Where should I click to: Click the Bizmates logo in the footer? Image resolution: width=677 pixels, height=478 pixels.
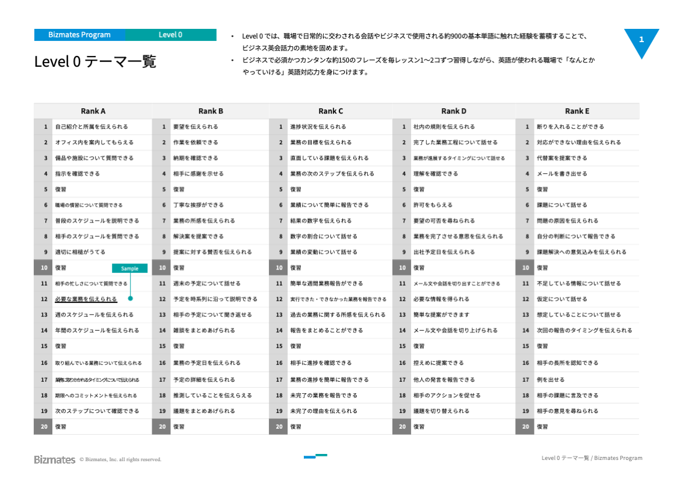54,459
